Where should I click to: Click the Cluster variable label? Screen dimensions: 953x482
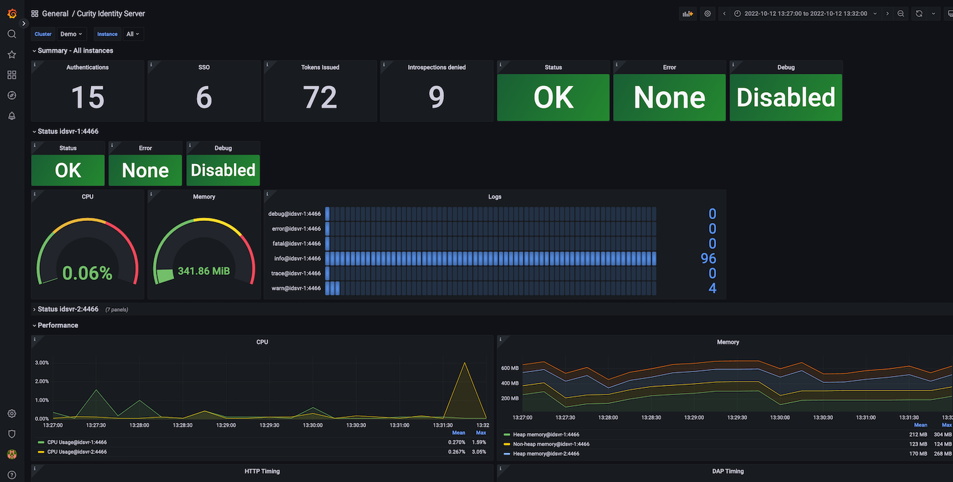[43, 34]
